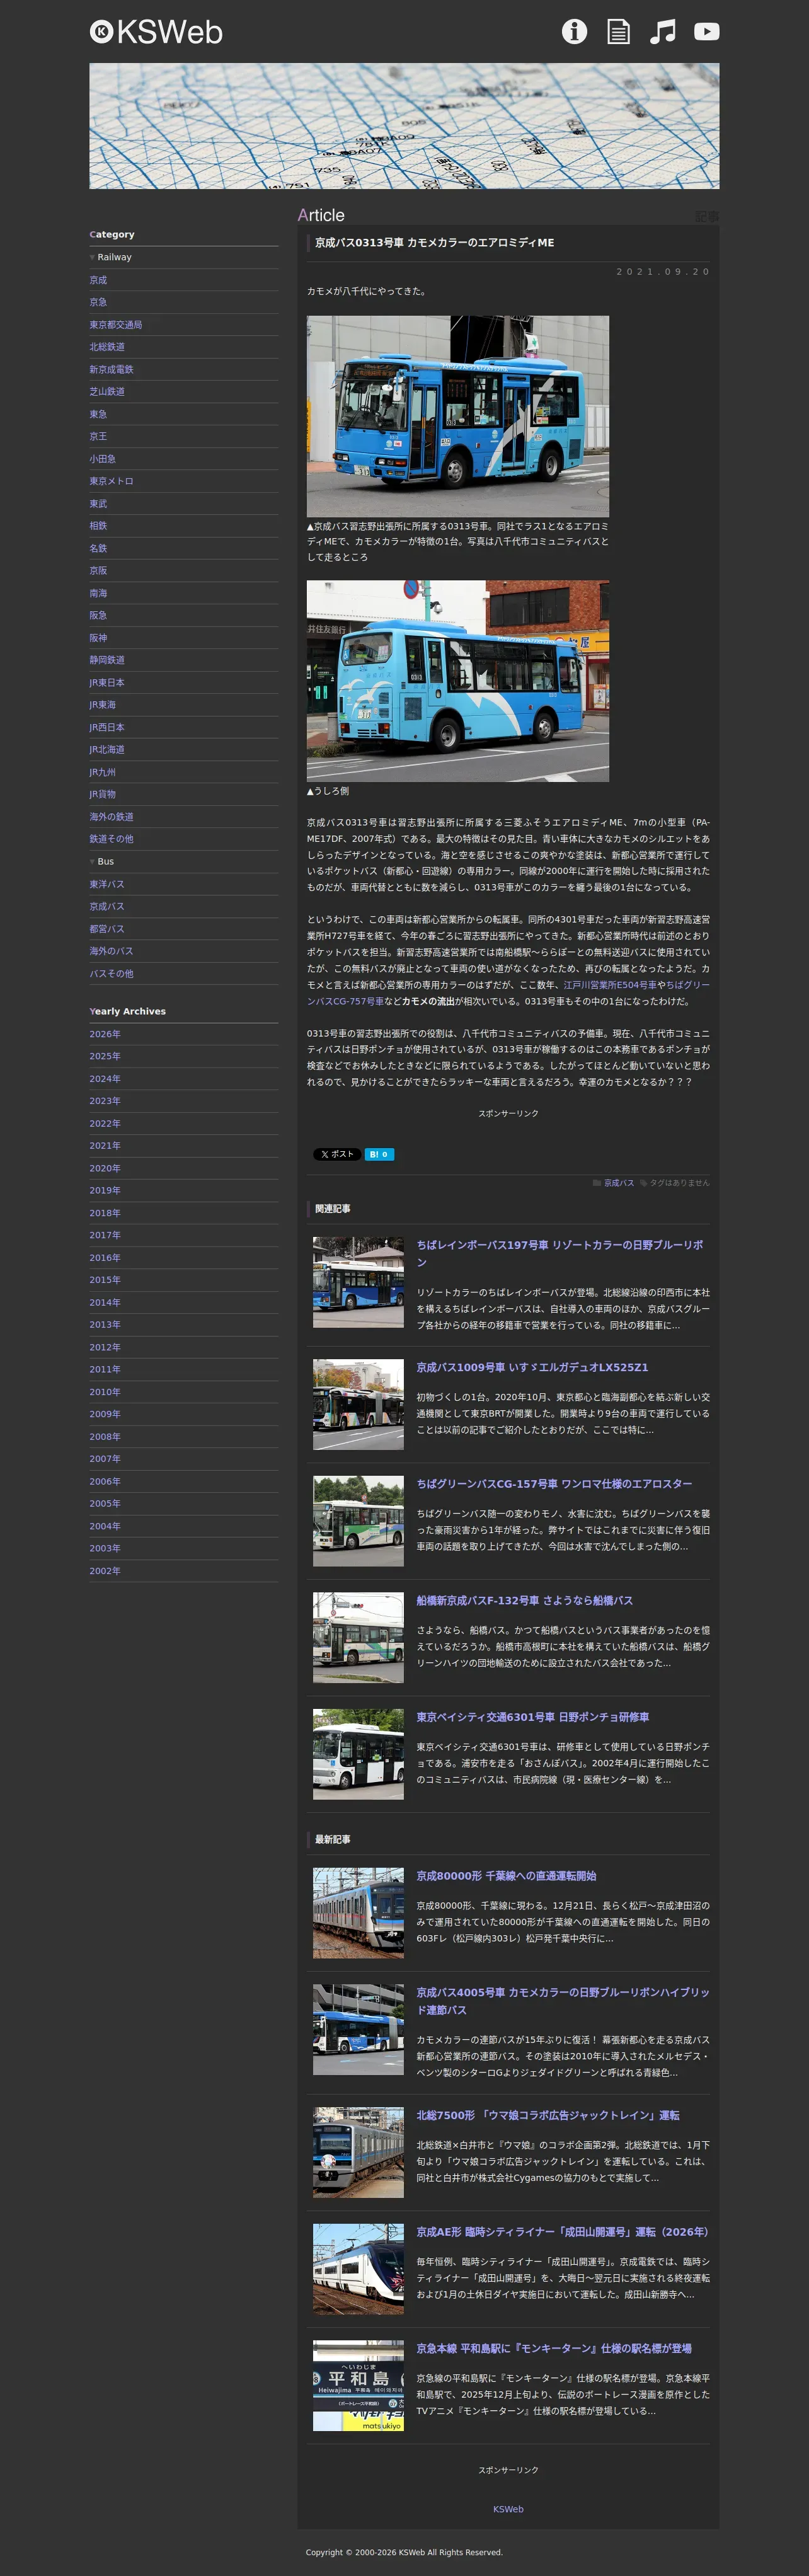Screen dimensions: 809x2576
Task: Select the 都営バス category
Action: coord(107,929)
